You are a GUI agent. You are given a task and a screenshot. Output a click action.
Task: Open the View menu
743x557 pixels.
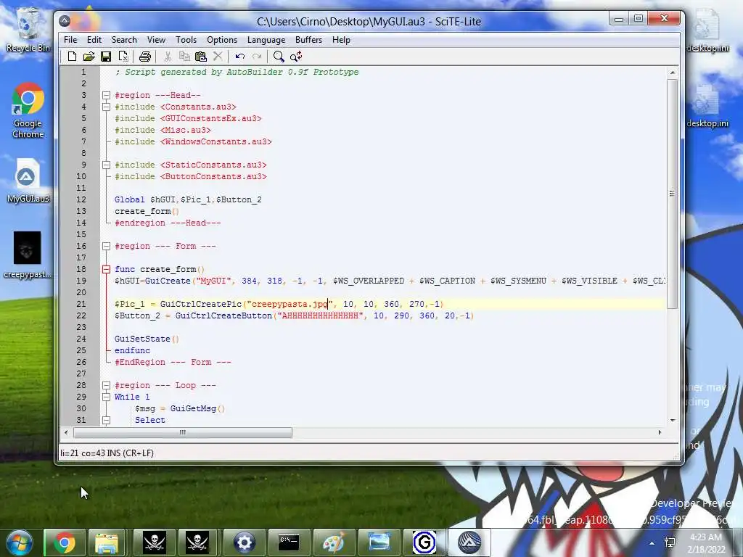coord(156,40)
